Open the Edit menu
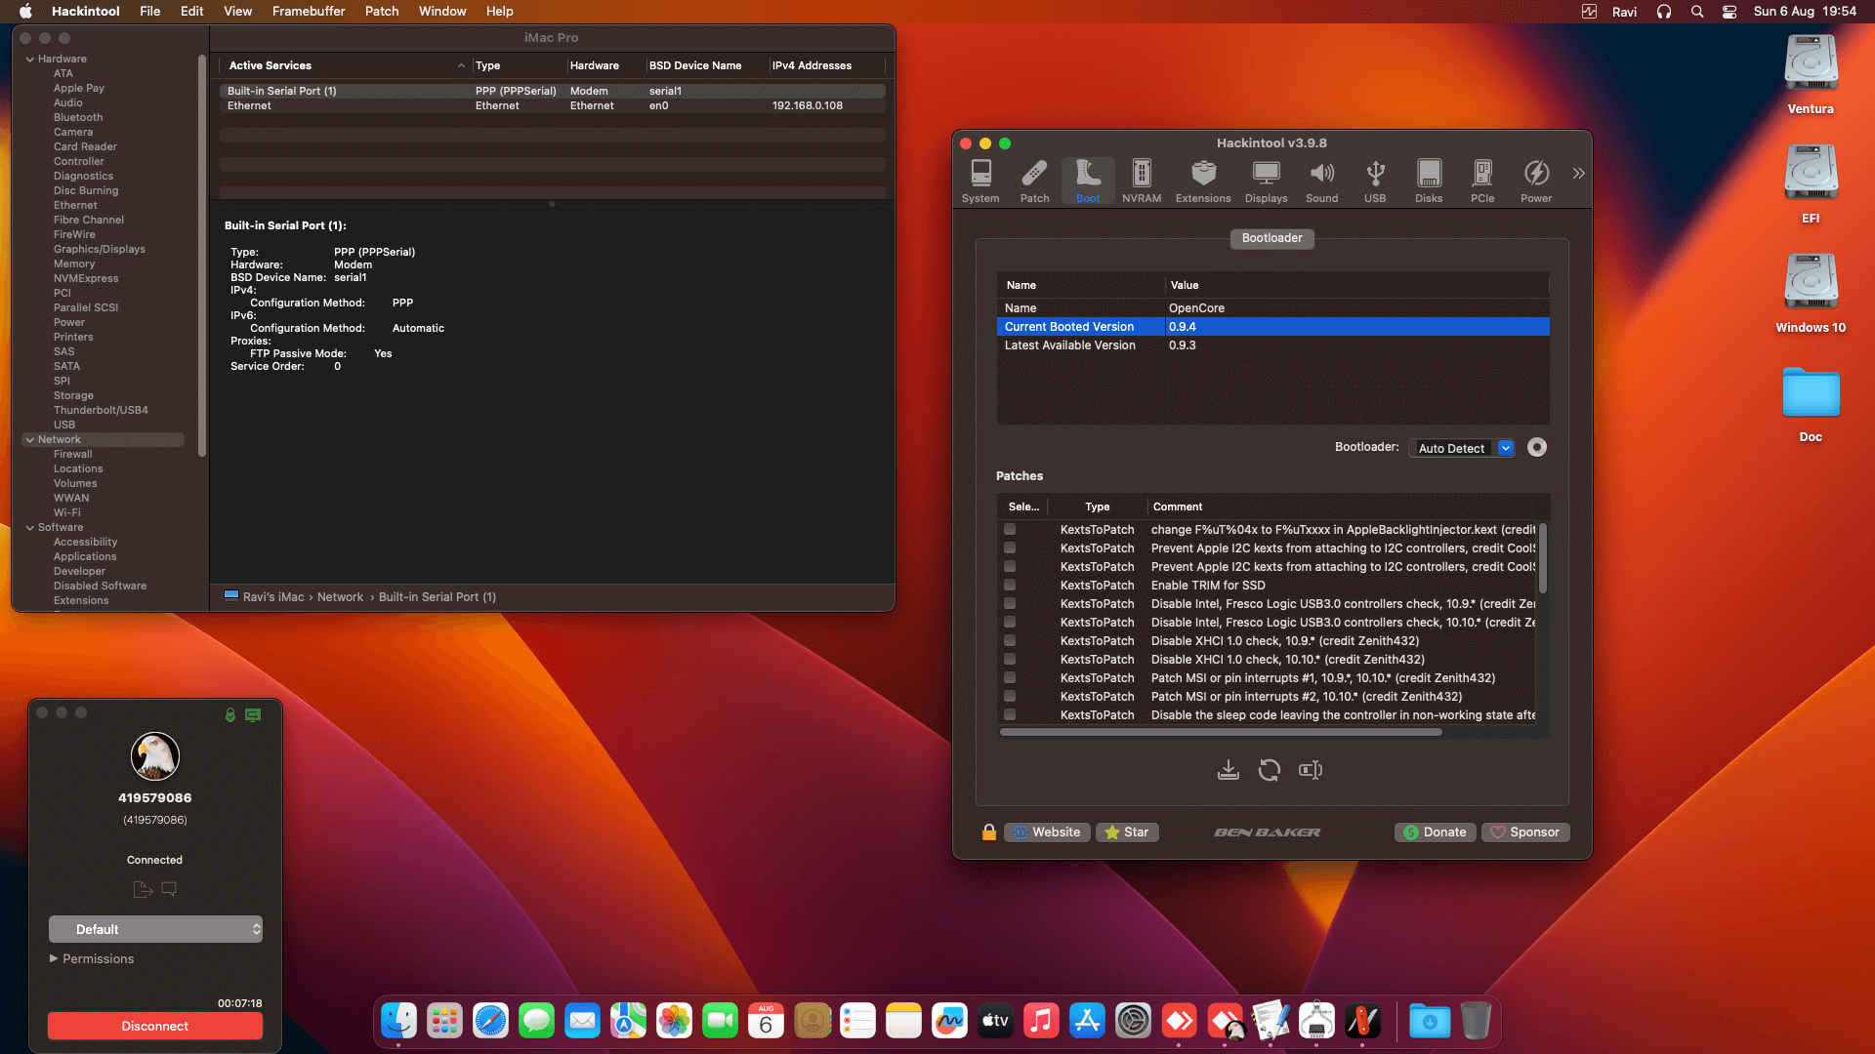This screenshot has width=1875, height=1054. [x=192, y=12]
